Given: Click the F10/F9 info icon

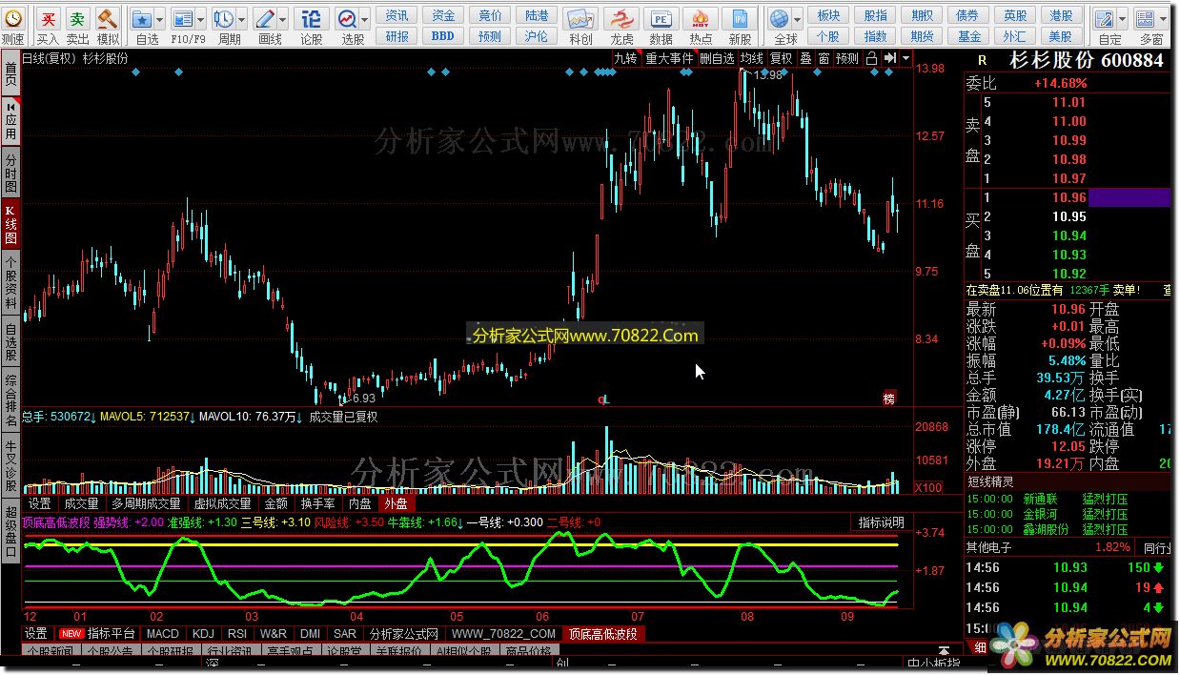Looking at the screenshot, I should point(183,18).
